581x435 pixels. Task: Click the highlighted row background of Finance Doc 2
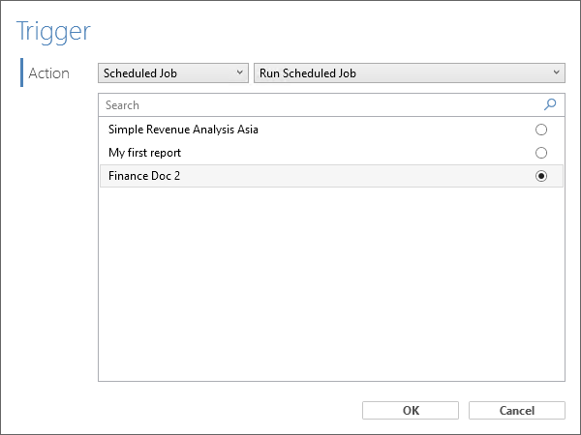click(331, 176)
